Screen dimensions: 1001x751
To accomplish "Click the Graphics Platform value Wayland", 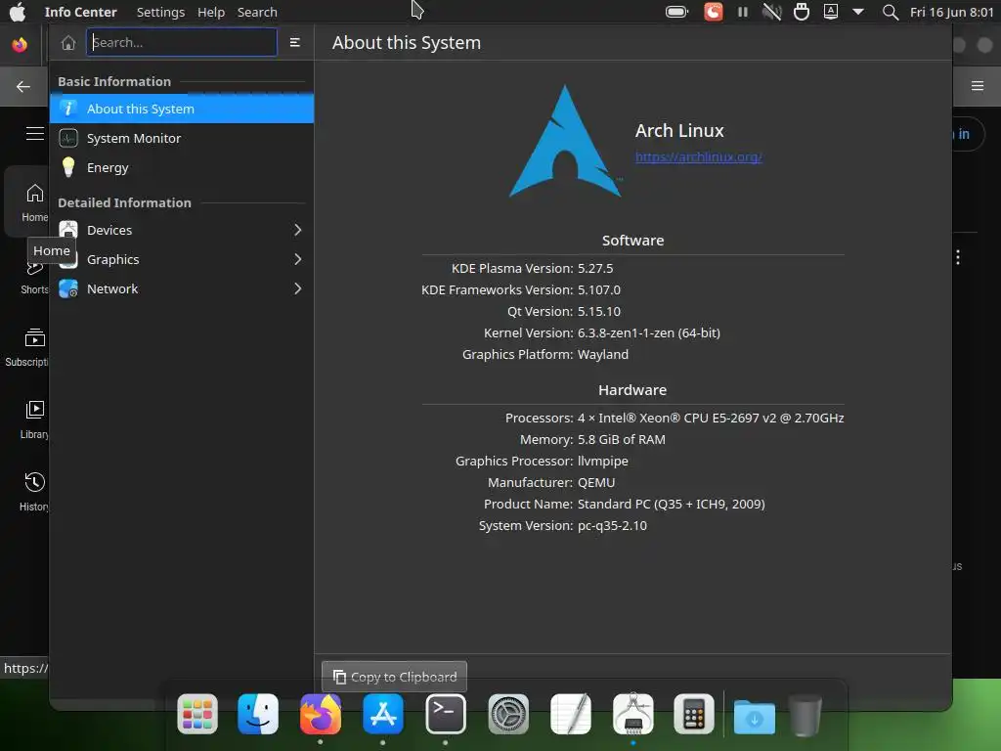I will pyautogui.click(x=602, y=354).
